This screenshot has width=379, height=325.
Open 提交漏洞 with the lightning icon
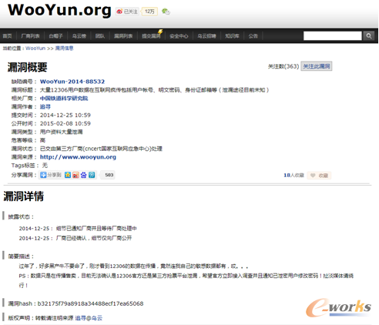[x=151, y=36]
